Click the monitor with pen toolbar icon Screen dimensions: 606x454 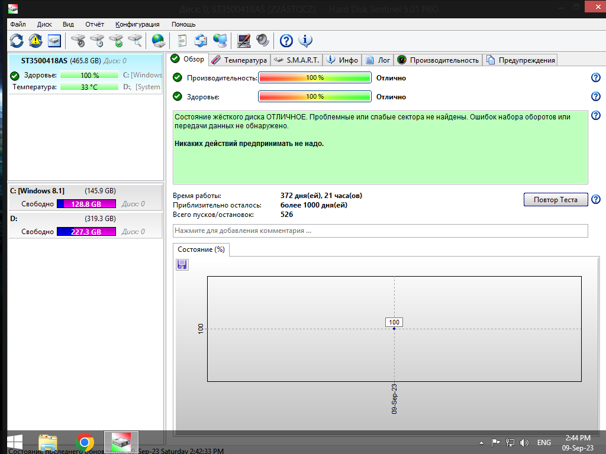(x=243, y=41)
